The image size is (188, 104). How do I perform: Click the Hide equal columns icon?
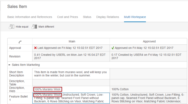[x=12, y=27]
